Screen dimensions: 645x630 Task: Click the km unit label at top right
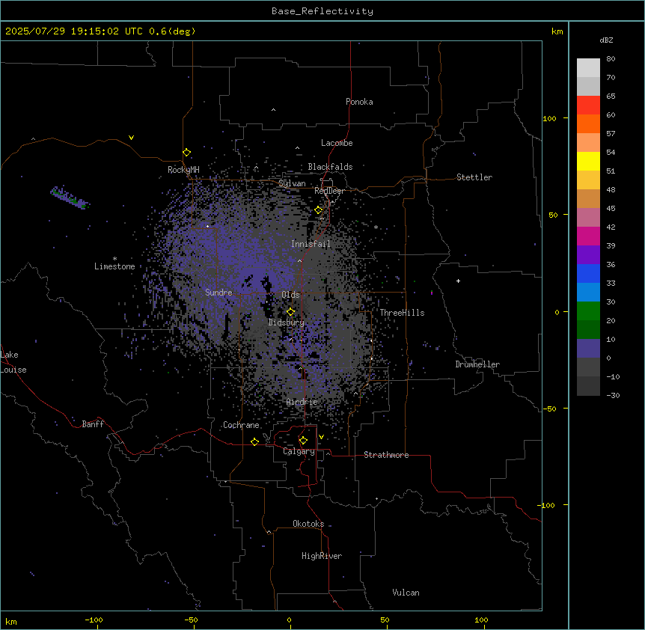click(557, 31)
